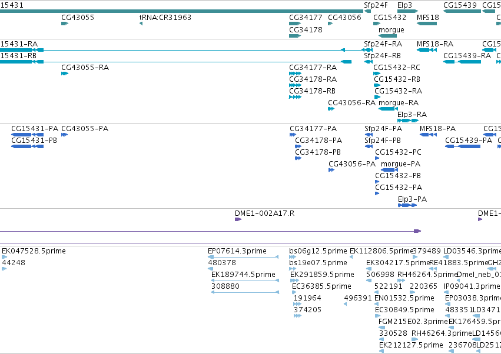
Task: Open protein CG15432-PA
Action: (x=399, y=188)
